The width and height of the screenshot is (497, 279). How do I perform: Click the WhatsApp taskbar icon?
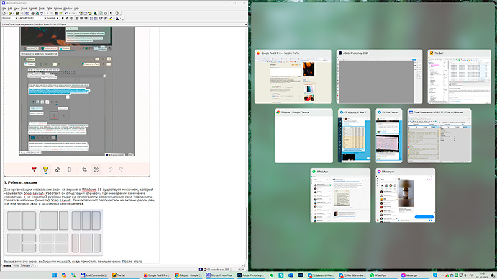click(372, 275)
